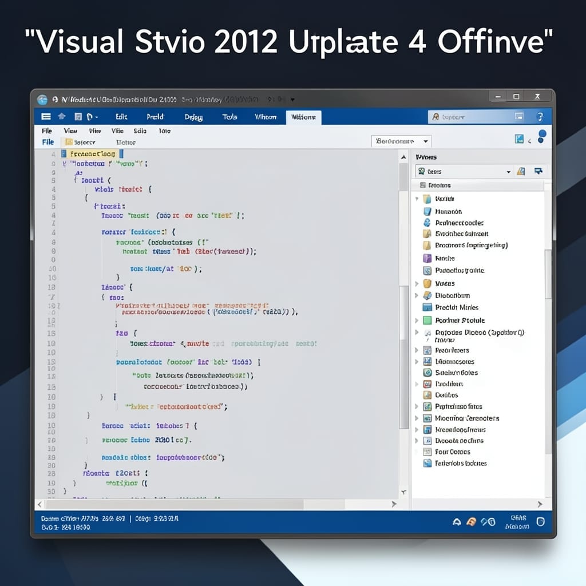Click the Wvoas panel scroll right arrow
The height and width of the screenshot is (586, 586).
pos(540,504)
